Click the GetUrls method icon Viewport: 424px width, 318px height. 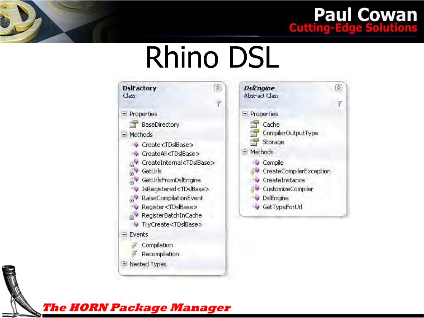pyautogui.click(x=134, y=171)
